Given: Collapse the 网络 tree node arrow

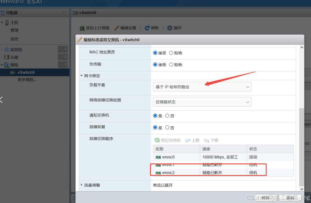Looking at the screenshot, I should coord(2,65).
